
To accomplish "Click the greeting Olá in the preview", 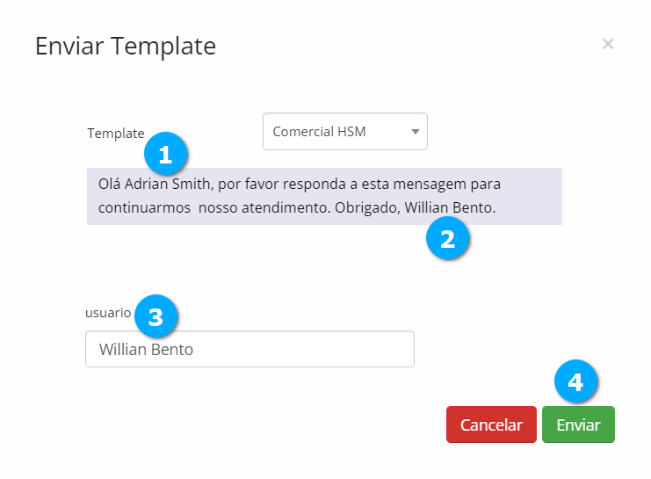I will 109,186.
